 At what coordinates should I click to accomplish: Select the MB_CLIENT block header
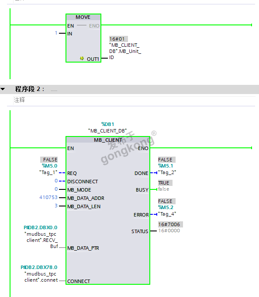point(108,140)
